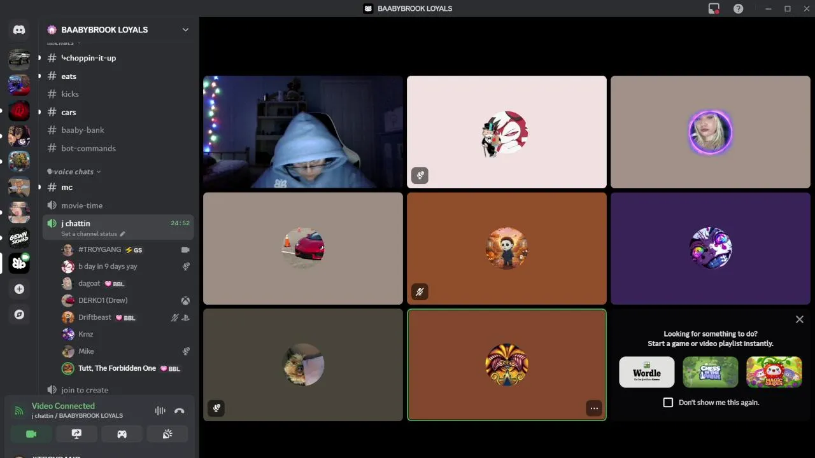Click the Add a Server plus icon
Image resolution: width=815 pixels, height=458 pixels.
19,289
